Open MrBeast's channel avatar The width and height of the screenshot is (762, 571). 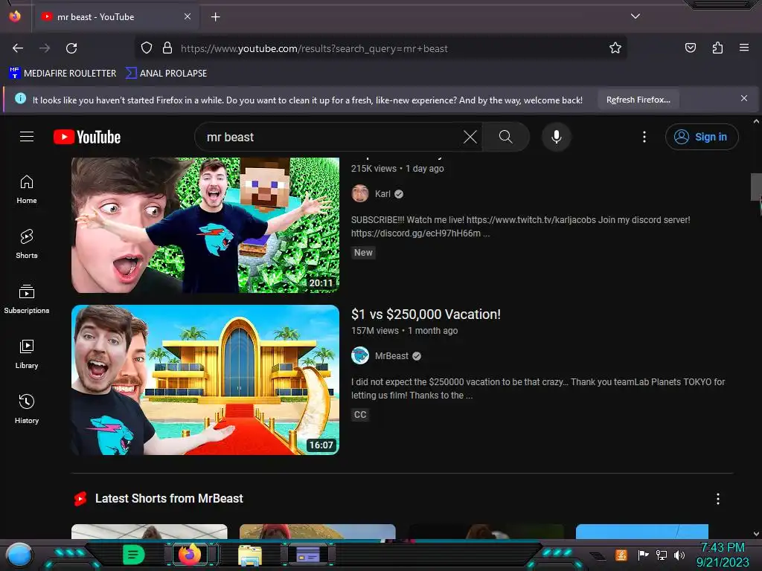(360, 355)
